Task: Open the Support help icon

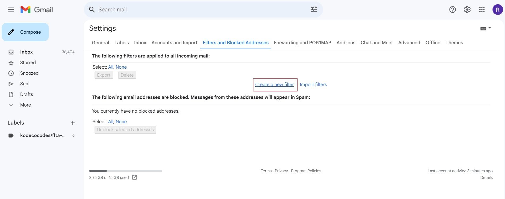Action: (x=452, y=10)
